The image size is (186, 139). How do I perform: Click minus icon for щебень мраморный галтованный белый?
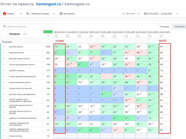[x=4, y=130]
